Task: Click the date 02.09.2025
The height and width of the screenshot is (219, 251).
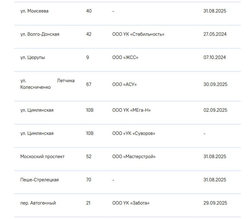Action: tap(215, 110)
